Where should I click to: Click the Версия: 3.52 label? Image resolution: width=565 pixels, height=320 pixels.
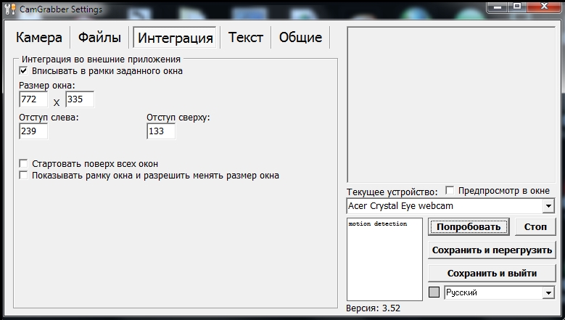[373, 308]
